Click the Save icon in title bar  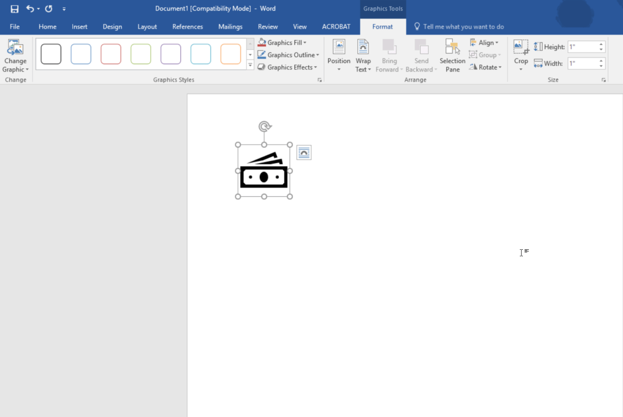click(x=15, y=9)
